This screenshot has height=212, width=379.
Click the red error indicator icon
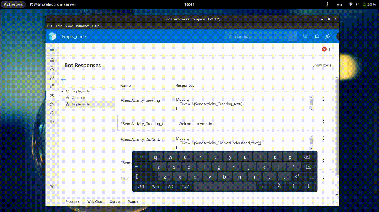[x=324, y=49]
